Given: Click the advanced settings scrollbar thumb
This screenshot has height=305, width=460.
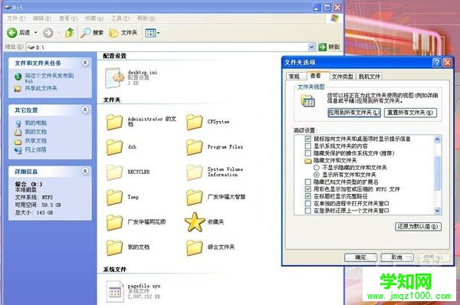Looking at the screenshot, I should [x=438, y=173].
